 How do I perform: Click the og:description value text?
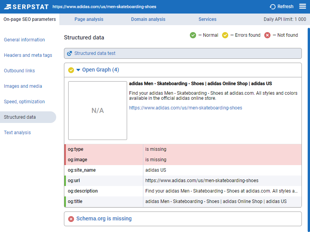(221, 191)
